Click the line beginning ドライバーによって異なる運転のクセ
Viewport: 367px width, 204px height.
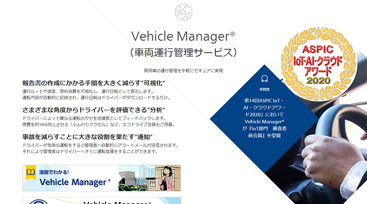[x=94, y=118]
